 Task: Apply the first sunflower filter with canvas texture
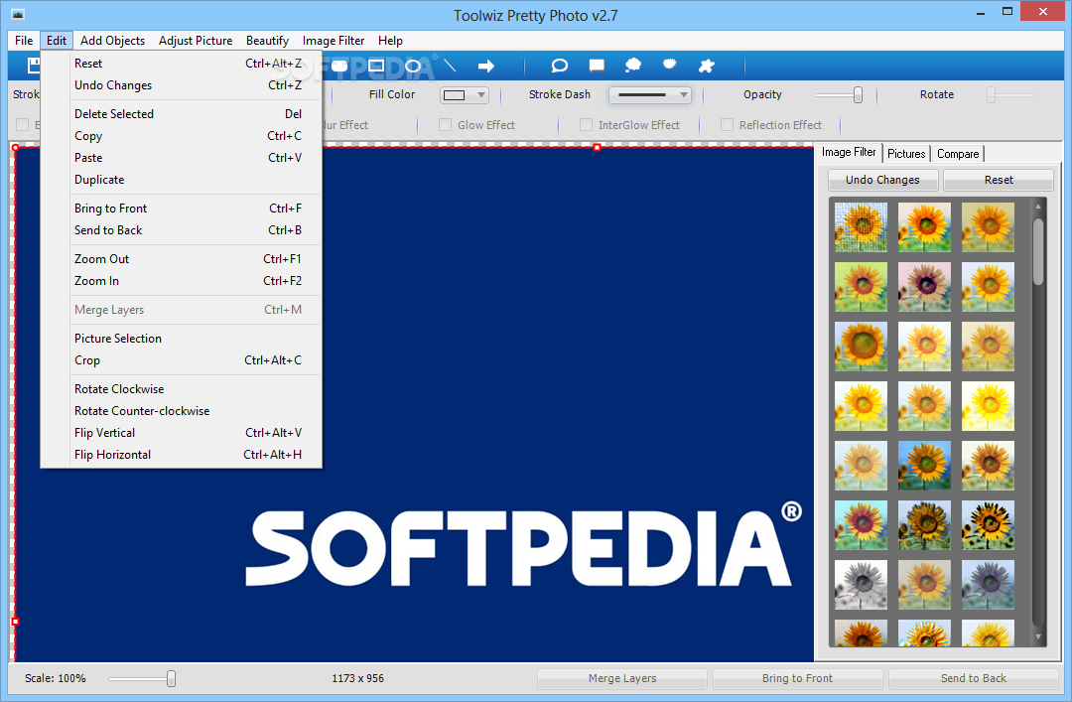[x=861, y=227]
